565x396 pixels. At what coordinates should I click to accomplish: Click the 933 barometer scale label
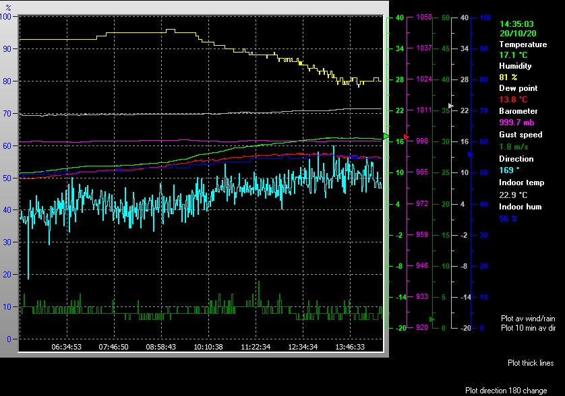click(x=422, y=296)
